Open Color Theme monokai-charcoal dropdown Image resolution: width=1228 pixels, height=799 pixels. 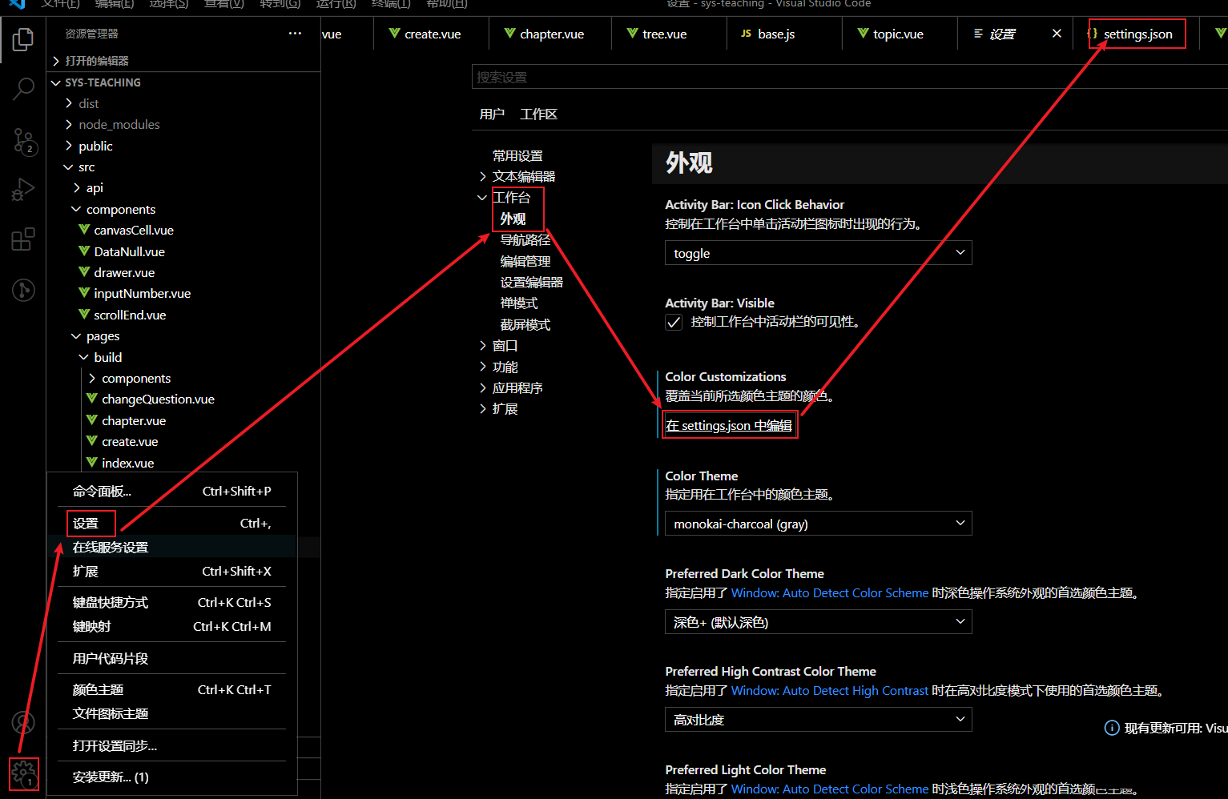click(818, 524)
